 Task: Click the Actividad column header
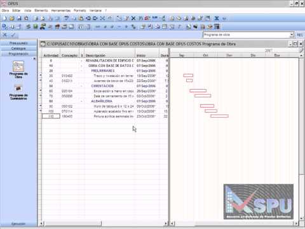click(x=51, y=55)
